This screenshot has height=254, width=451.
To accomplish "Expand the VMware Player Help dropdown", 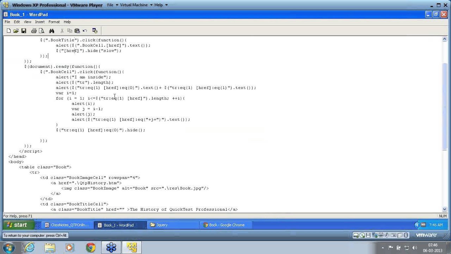I will [161, 5].
